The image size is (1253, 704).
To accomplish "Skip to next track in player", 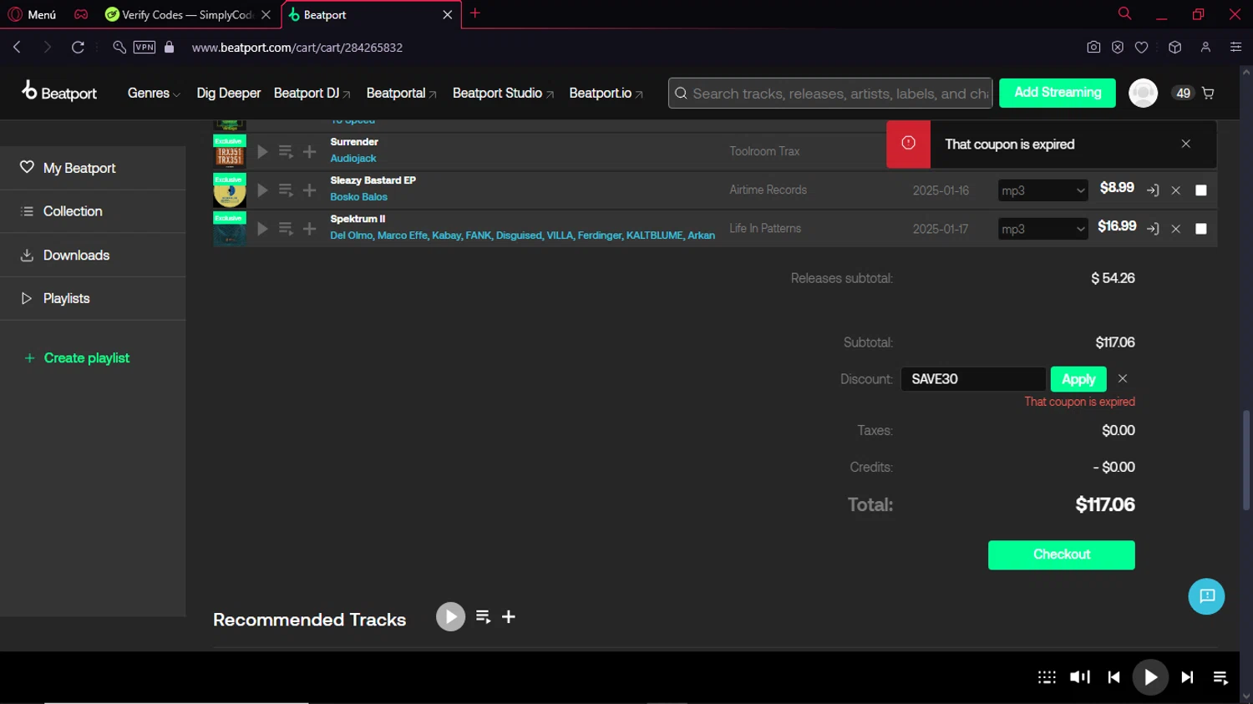I will 1187,677.
